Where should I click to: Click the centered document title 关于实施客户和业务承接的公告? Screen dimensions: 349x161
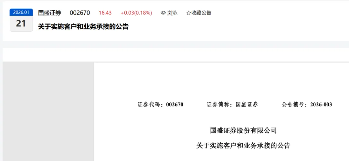tap(244, 146)
